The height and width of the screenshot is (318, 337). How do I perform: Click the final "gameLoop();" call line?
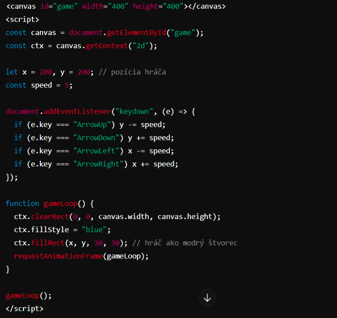(x=29, y=296)
